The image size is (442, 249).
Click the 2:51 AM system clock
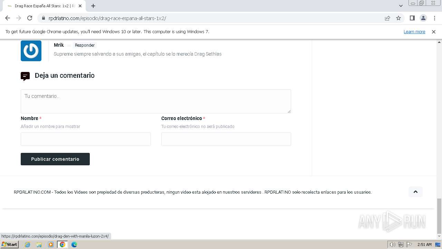(x=424, y=245)
